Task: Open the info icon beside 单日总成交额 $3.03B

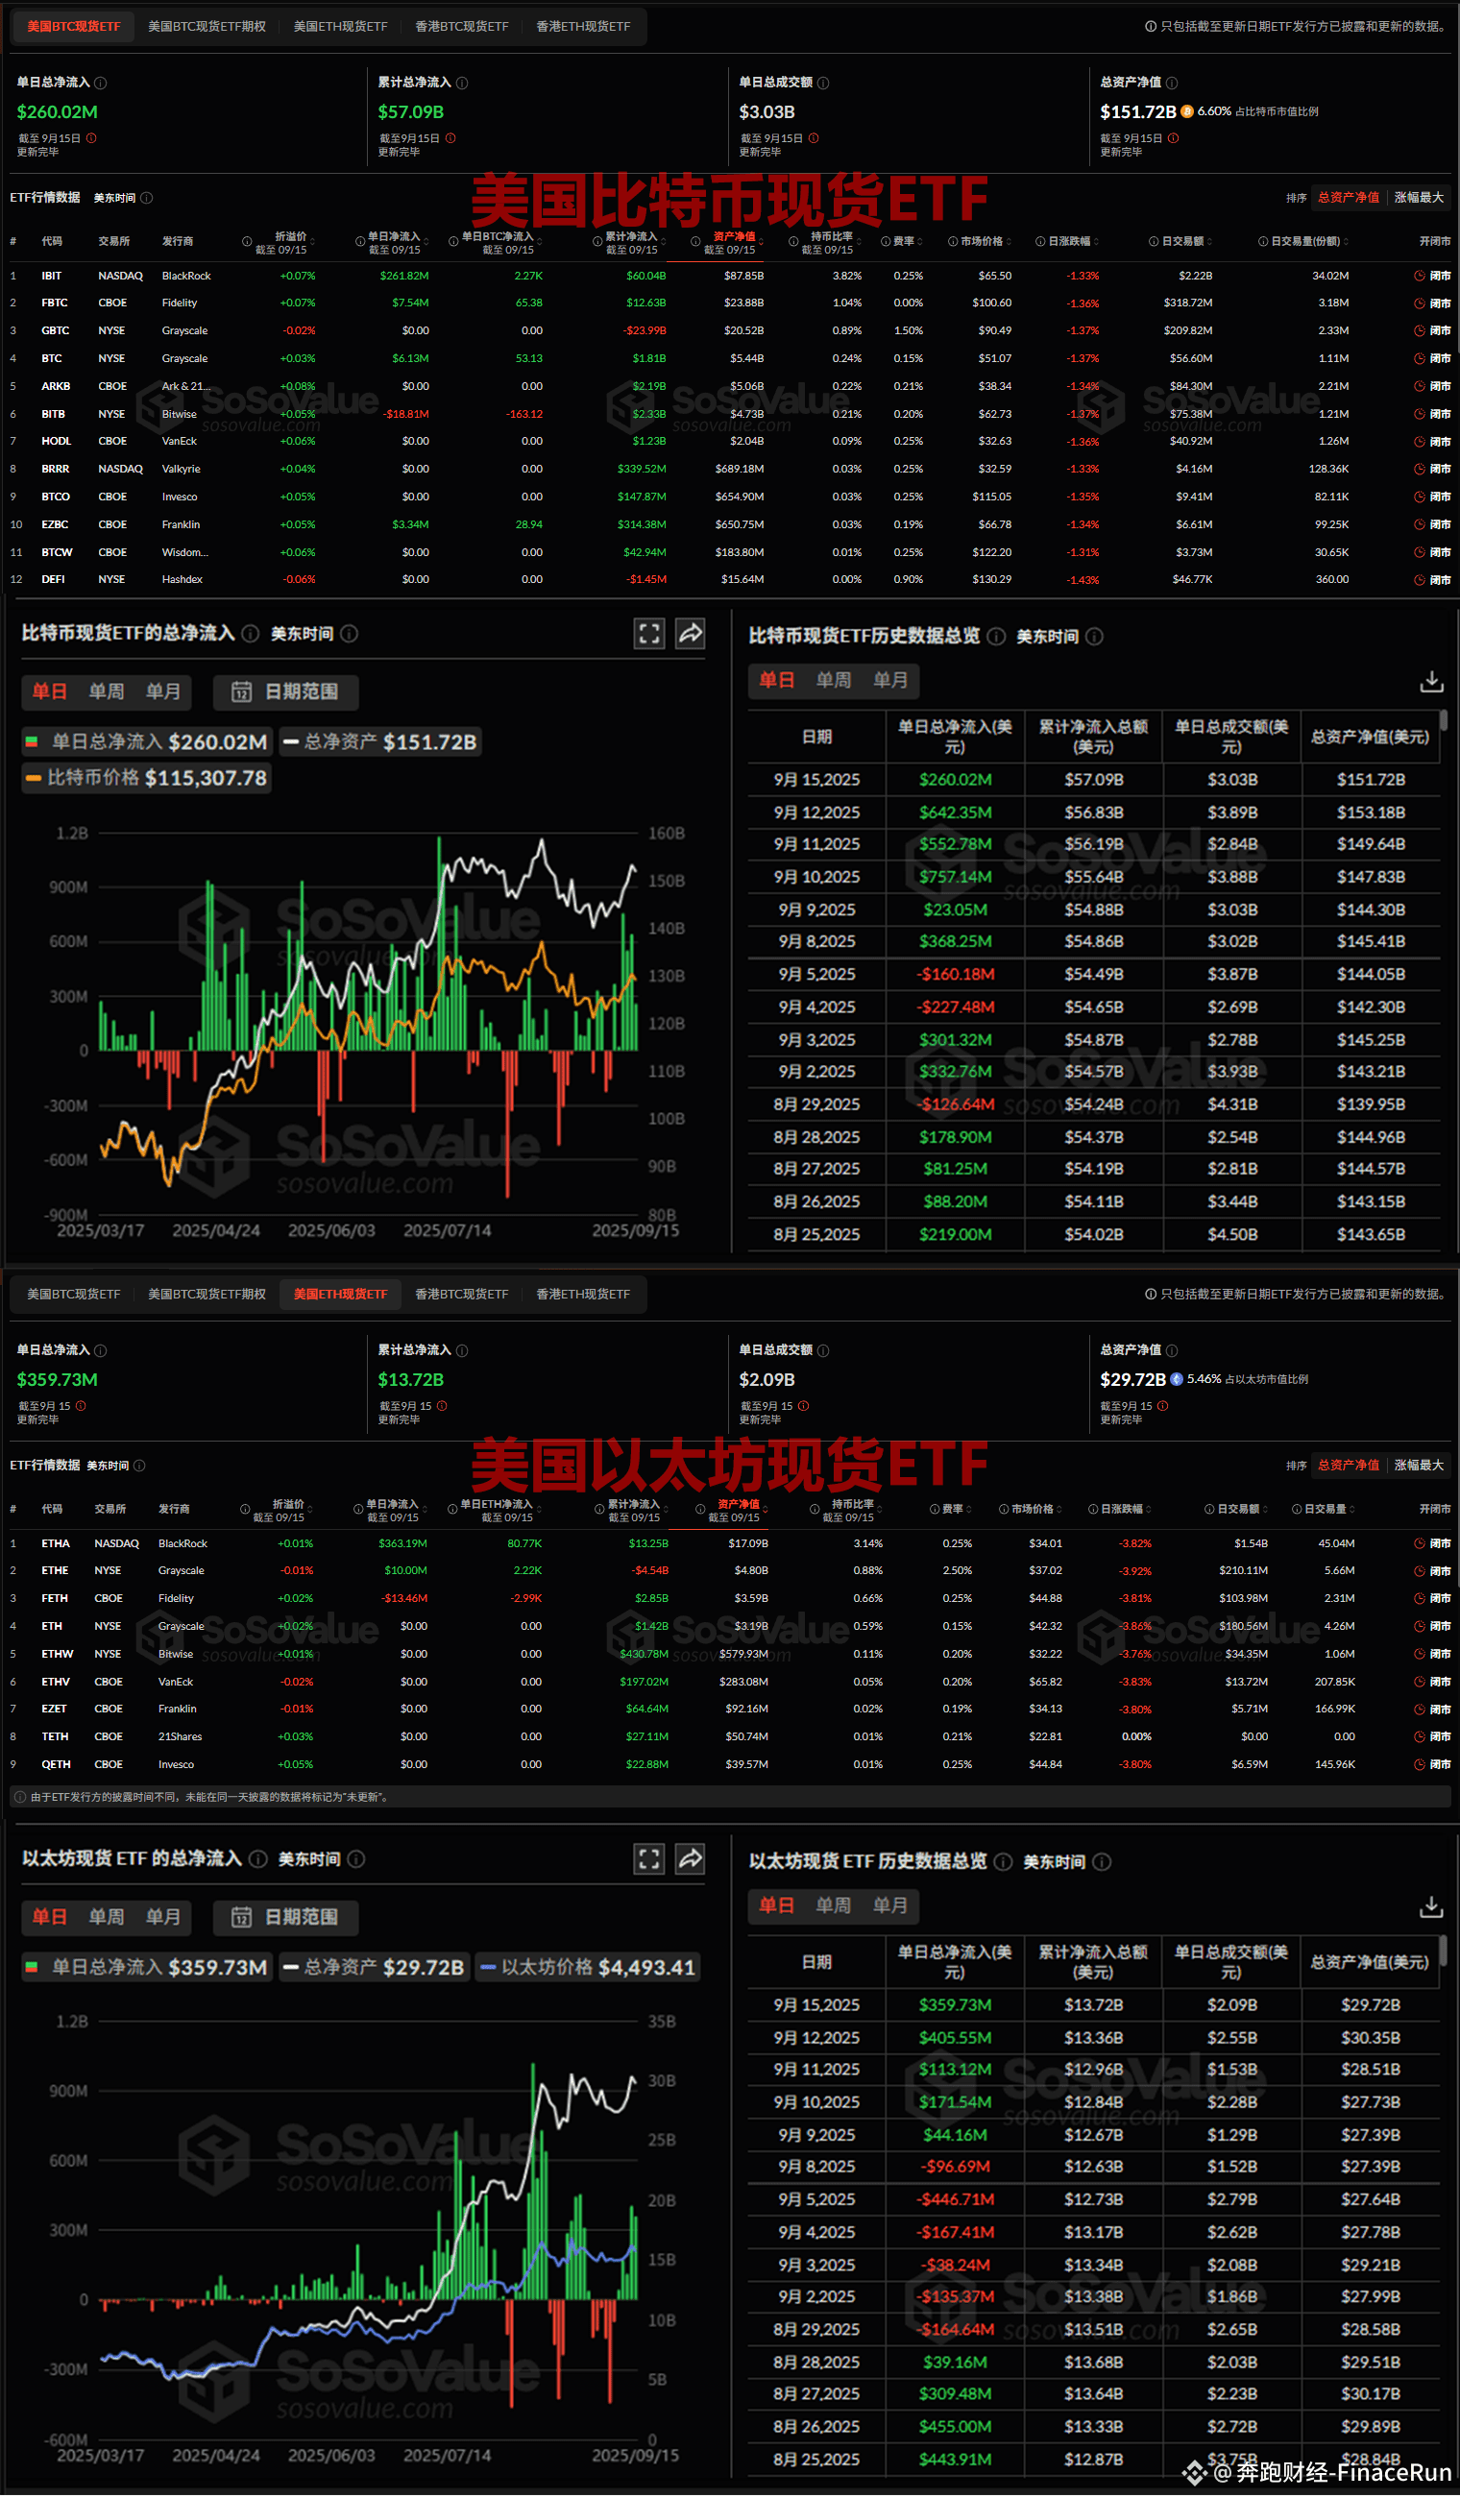Action: point(822,84)
